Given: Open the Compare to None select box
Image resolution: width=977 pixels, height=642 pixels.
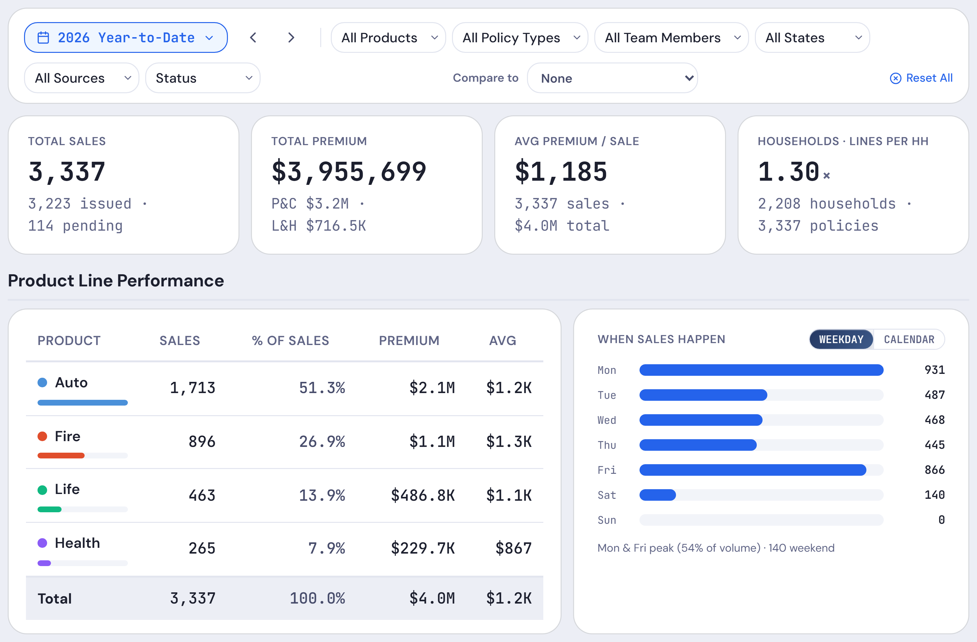Looking at the screenshot, I should (x=612, y=78).
